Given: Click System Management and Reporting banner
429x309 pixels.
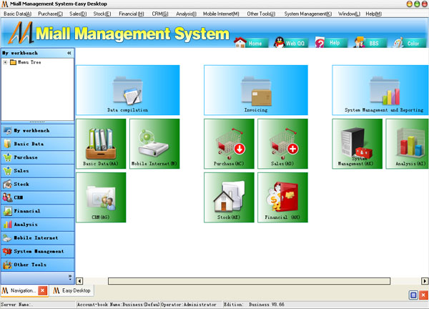Looking at the screenshot, I should click(x=380, y=90).
